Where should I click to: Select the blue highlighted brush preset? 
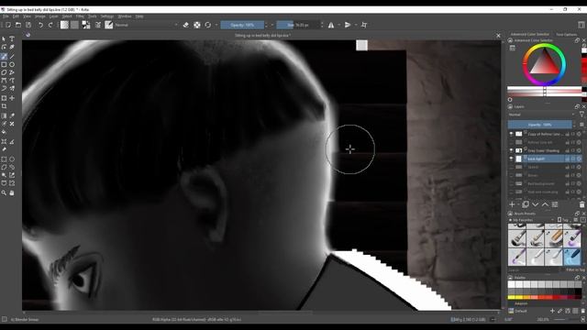(572, 257)
